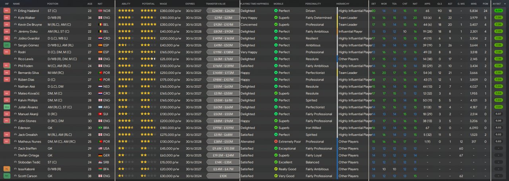The width and height of the screenshot is (509, 181).
Task: Click Kyle Walker's Int status badge
Action: (x=6, y=18)
